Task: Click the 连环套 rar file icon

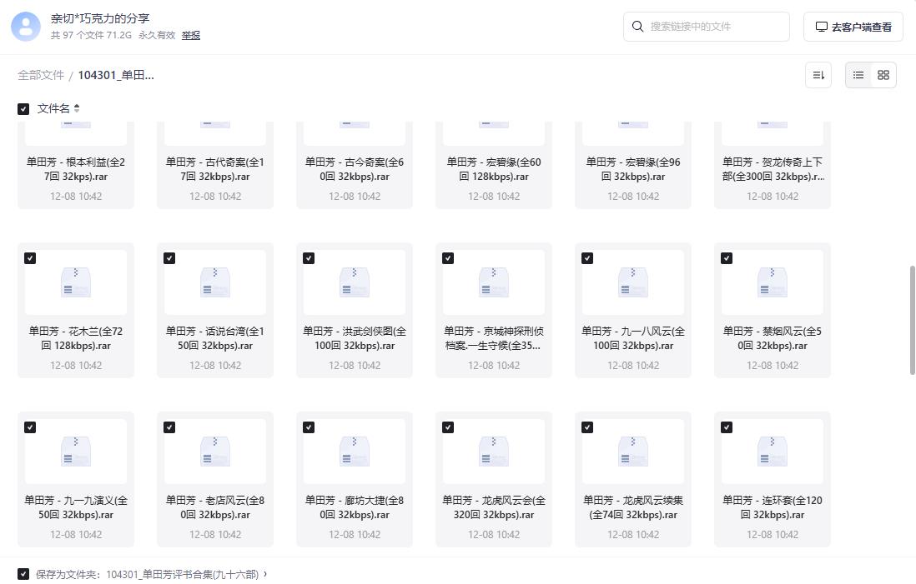Action: pyautogui.click(x=773, y=452)
